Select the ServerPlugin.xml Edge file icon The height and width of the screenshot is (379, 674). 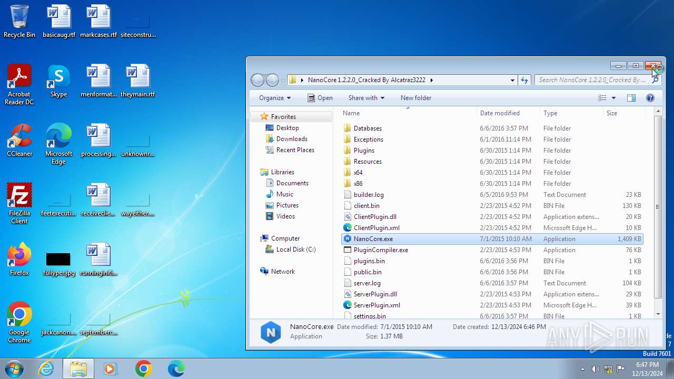pos(347,305)
